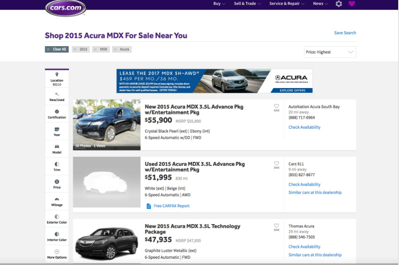Click Explore Offers on Acura ad banner
Viewport: 400px width, 268px height.
[292, 90]
